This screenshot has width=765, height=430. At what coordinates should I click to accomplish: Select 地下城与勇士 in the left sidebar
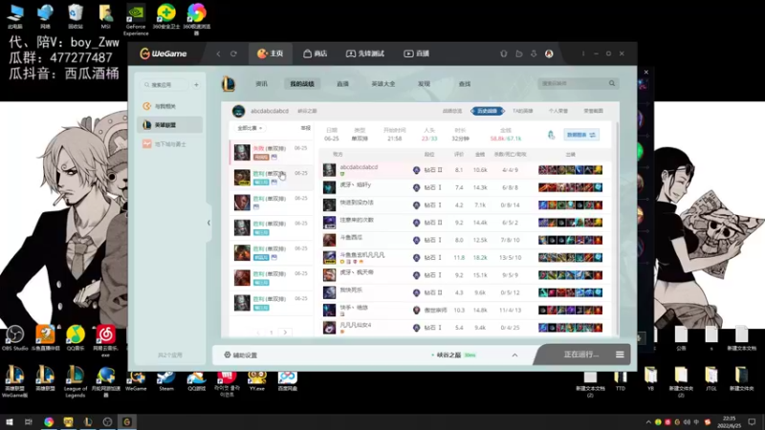pos(169,144)
